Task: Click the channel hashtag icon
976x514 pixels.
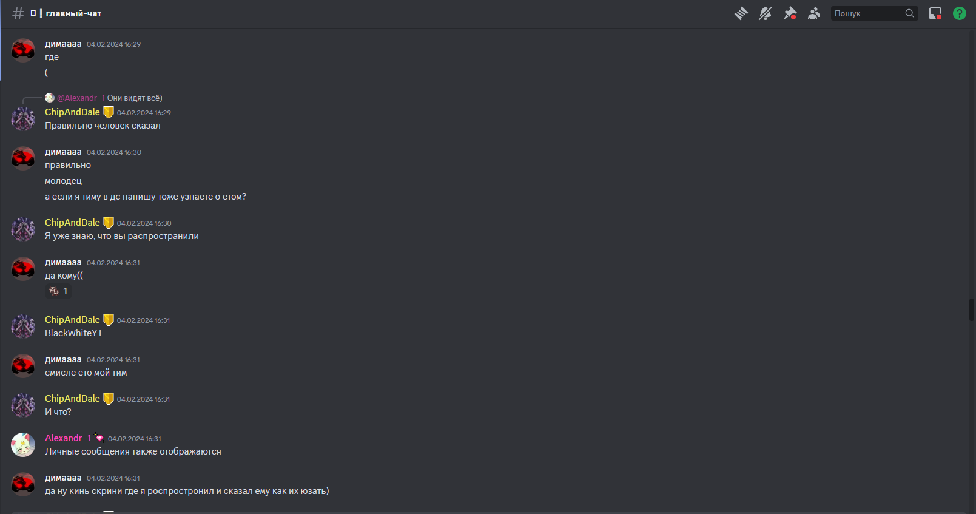Action: click(x=18, y=13)
